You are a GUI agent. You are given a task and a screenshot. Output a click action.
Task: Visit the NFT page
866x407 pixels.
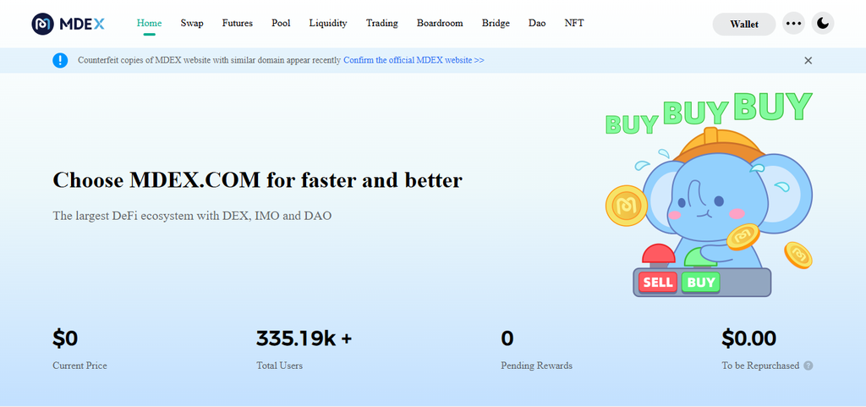click(x=574, y=23)
